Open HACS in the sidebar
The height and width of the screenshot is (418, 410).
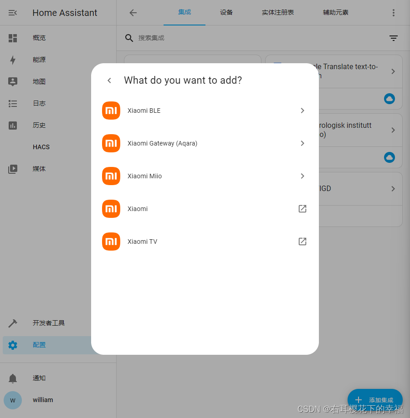tap(41, 147)
